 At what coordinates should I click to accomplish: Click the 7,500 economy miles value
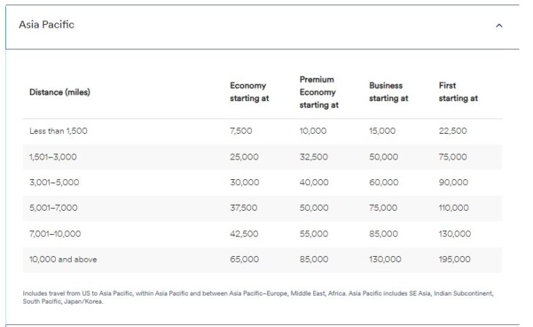click(x=241, y=131)
